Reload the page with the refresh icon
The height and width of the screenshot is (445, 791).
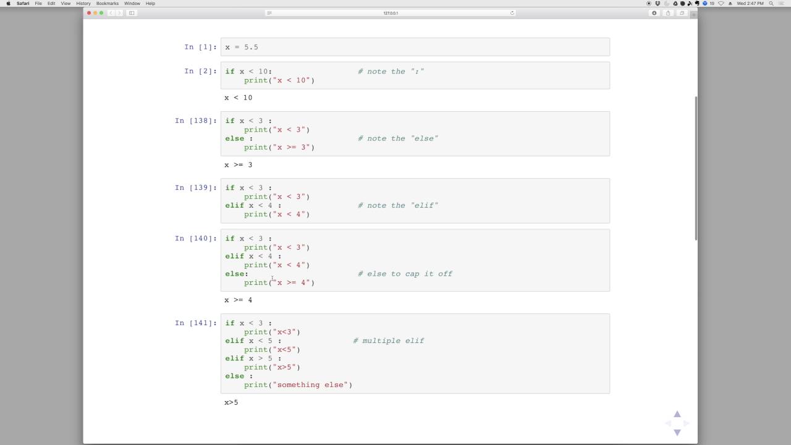click(512, 13)
